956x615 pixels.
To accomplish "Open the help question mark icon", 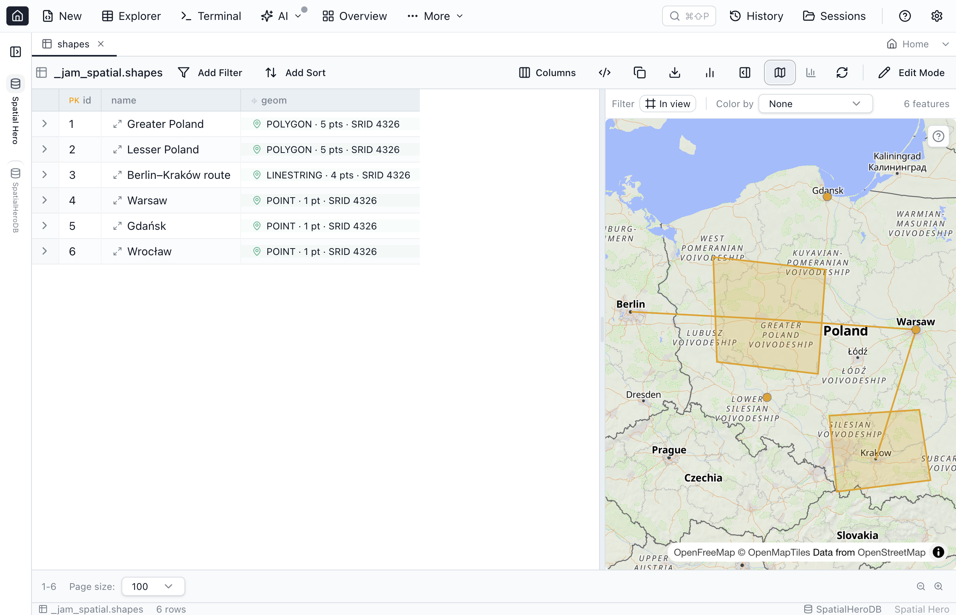I will (905, 16).
